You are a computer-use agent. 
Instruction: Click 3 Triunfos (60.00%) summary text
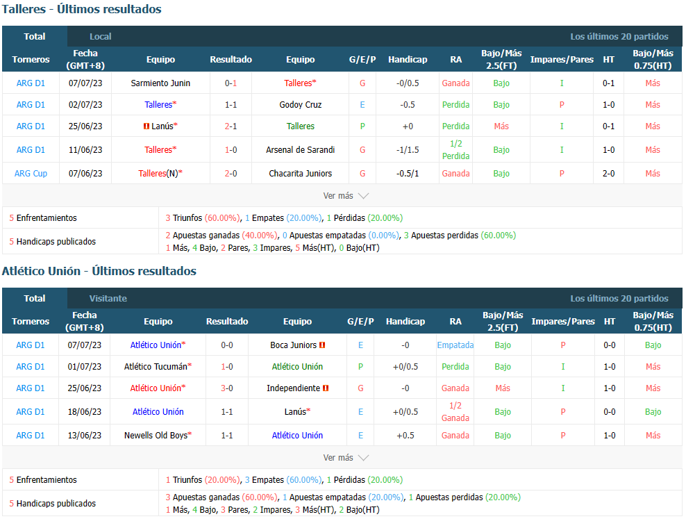[x=203, y=217]
